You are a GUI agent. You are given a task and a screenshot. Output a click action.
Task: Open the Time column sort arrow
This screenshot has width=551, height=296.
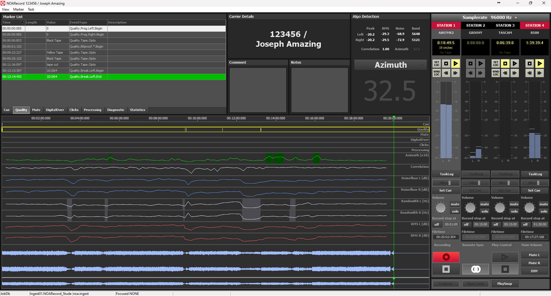[22, 23]
